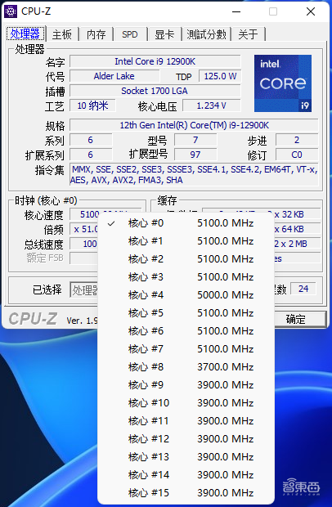Click the 1.234 V core voltage value
Image resolution: width=332 pixels, height=507 pixels.
coord(212,105)
